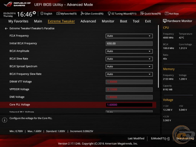Show the Hot Keys list
This screenshot has height=147, width=196.
tap(172, 13)
